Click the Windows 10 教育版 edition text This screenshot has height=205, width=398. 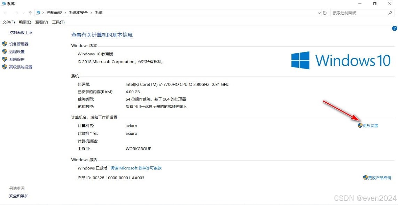[x=95, y=54]
